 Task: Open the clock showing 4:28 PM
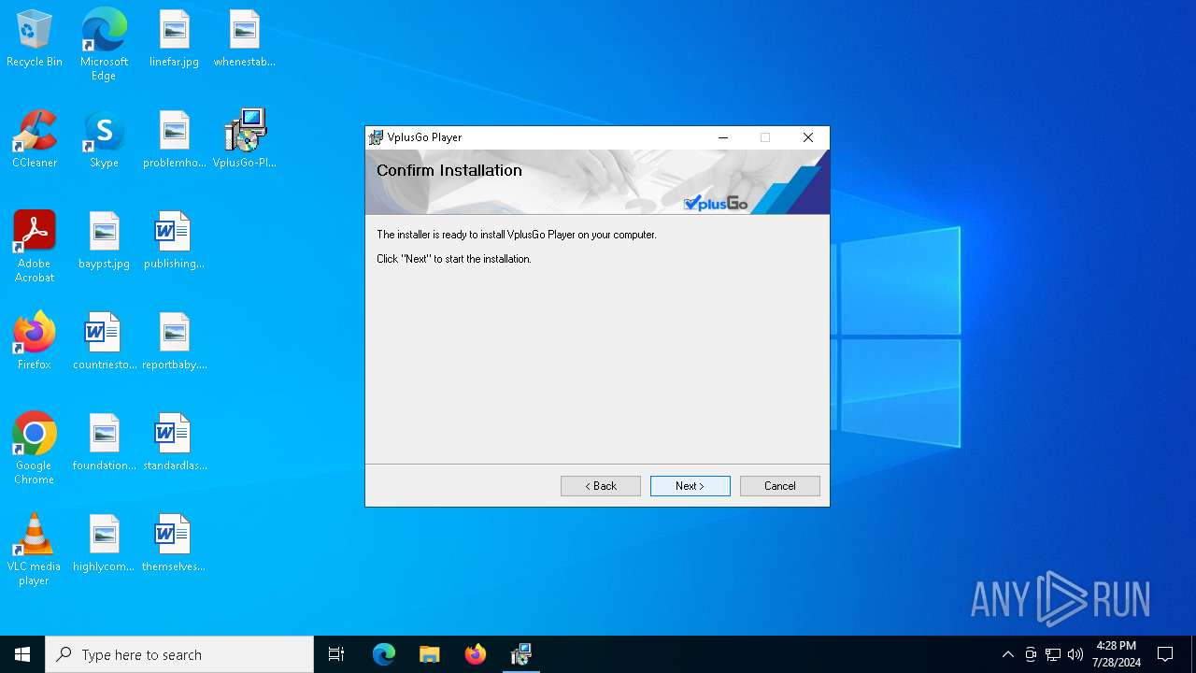[x=1117, y=654]
